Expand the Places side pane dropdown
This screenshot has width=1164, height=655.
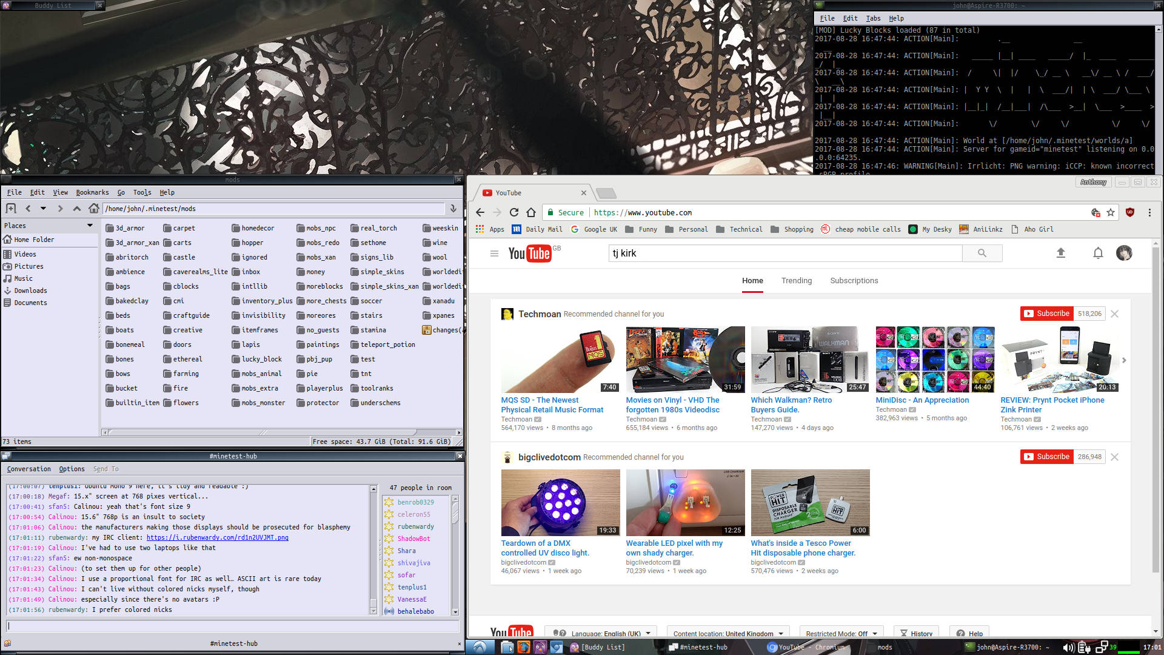[90, 226]
